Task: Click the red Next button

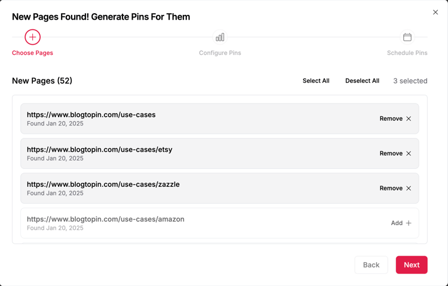Action: (412, 265)
